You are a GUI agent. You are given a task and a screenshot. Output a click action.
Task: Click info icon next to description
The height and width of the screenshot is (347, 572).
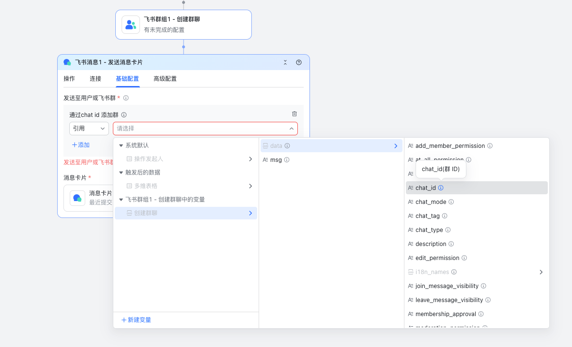tap(451, 244)
